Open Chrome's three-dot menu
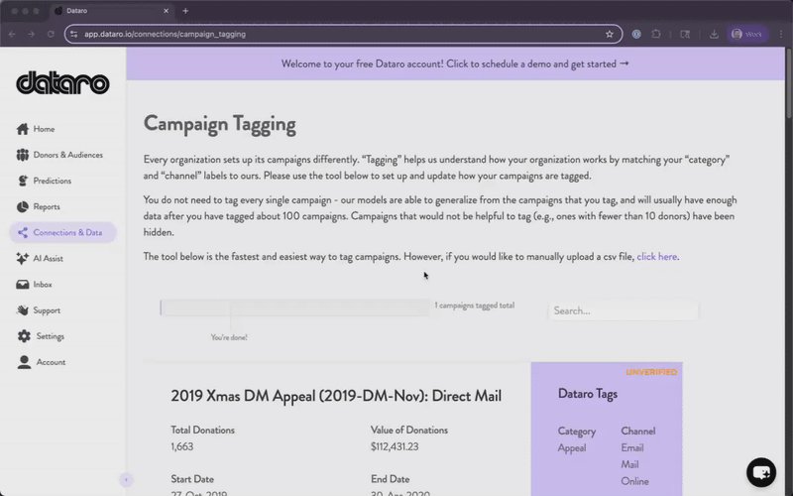 [781, 34]
